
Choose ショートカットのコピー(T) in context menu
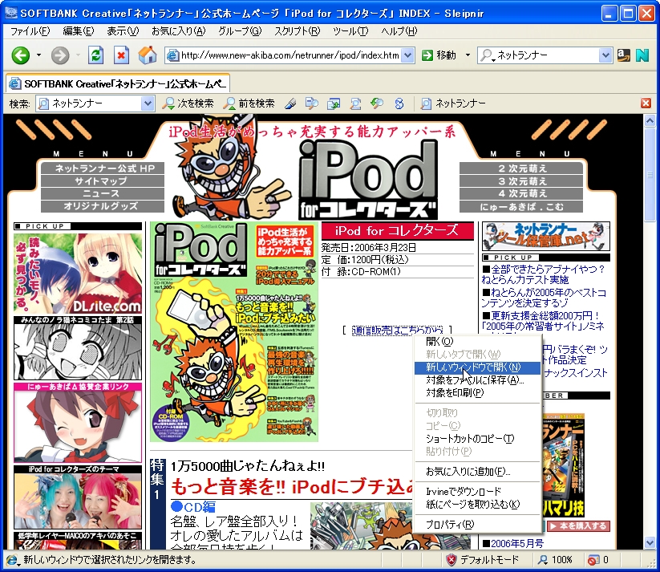pyautogui.click(x=477, y=439)
